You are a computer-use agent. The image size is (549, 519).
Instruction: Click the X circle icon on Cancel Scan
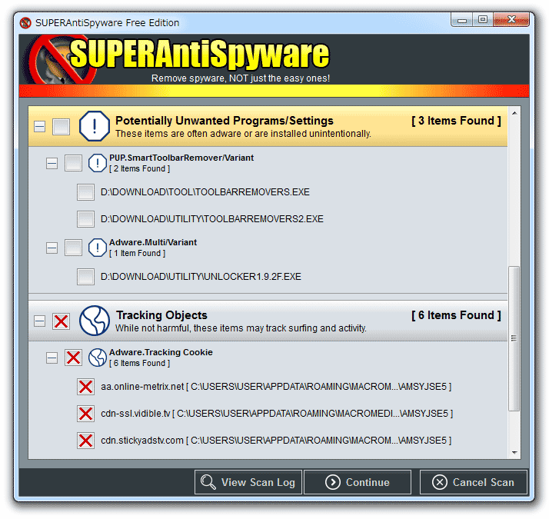tap(439, 482)
